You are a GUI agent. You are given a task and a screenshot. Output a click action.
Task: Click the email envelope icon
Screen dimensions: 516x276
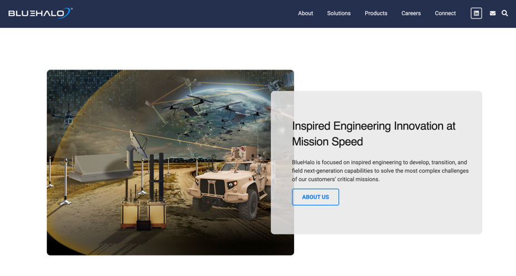[x=493, y=13]
